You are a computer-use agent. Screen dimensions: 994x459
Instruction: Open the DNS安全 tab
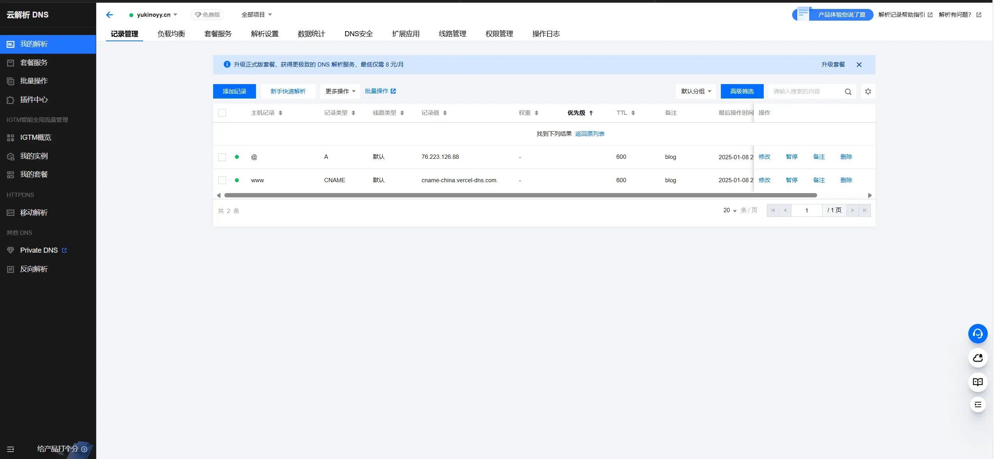click(358, 34)
